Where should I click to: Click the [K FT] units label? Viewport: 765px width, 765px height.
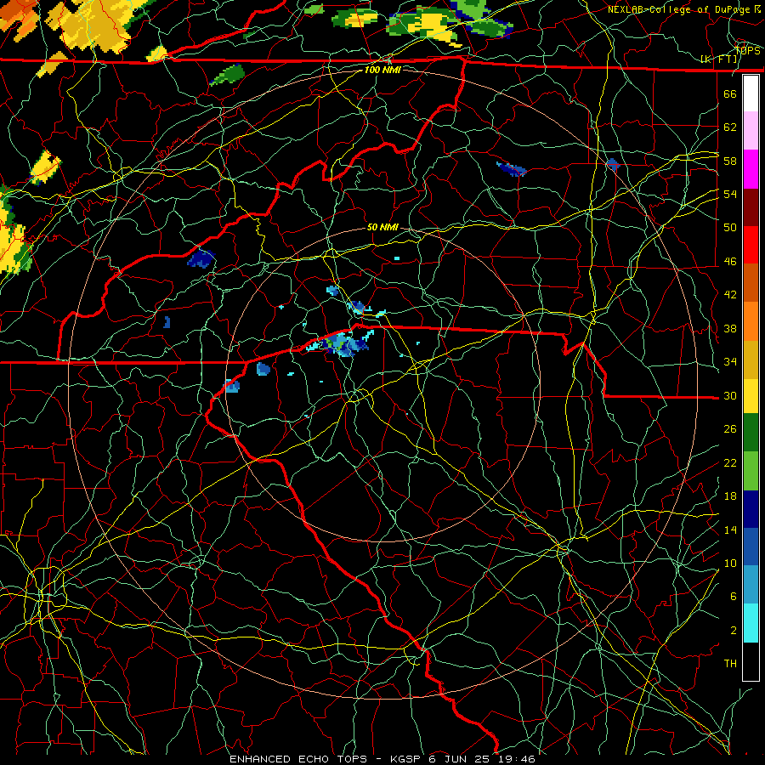(720, 59)
